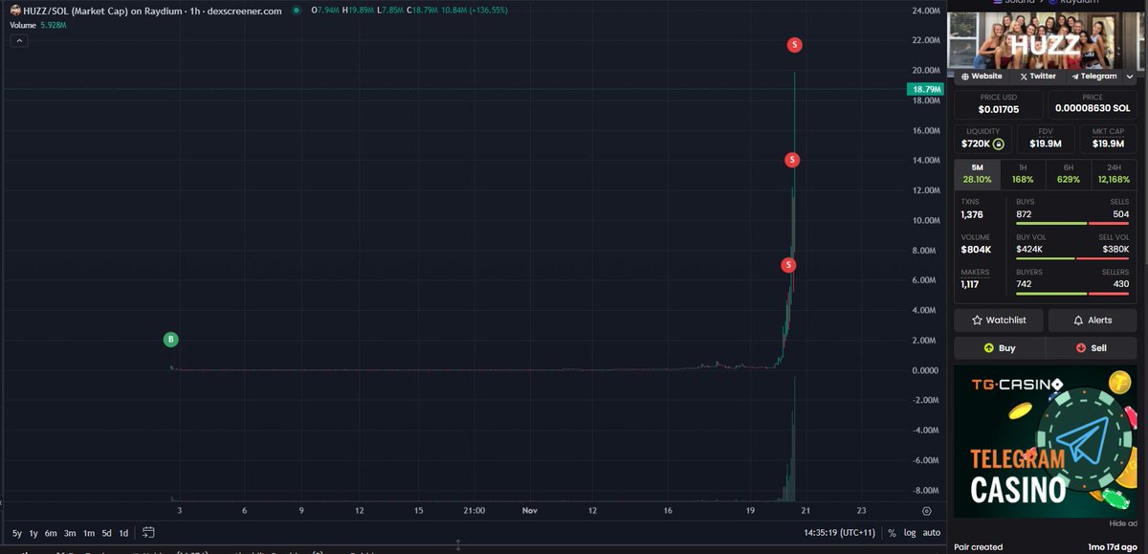Click the BUY VOL $424K value
Viewport: 1148px width, 554px height.
tap(1030, 250)
